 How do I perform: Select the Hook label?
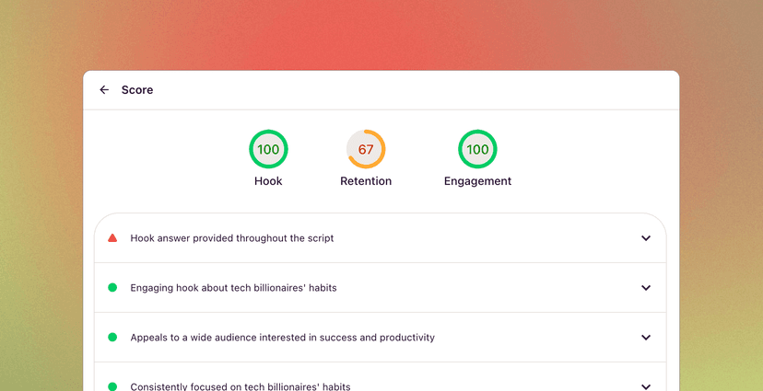pos(268,181)
